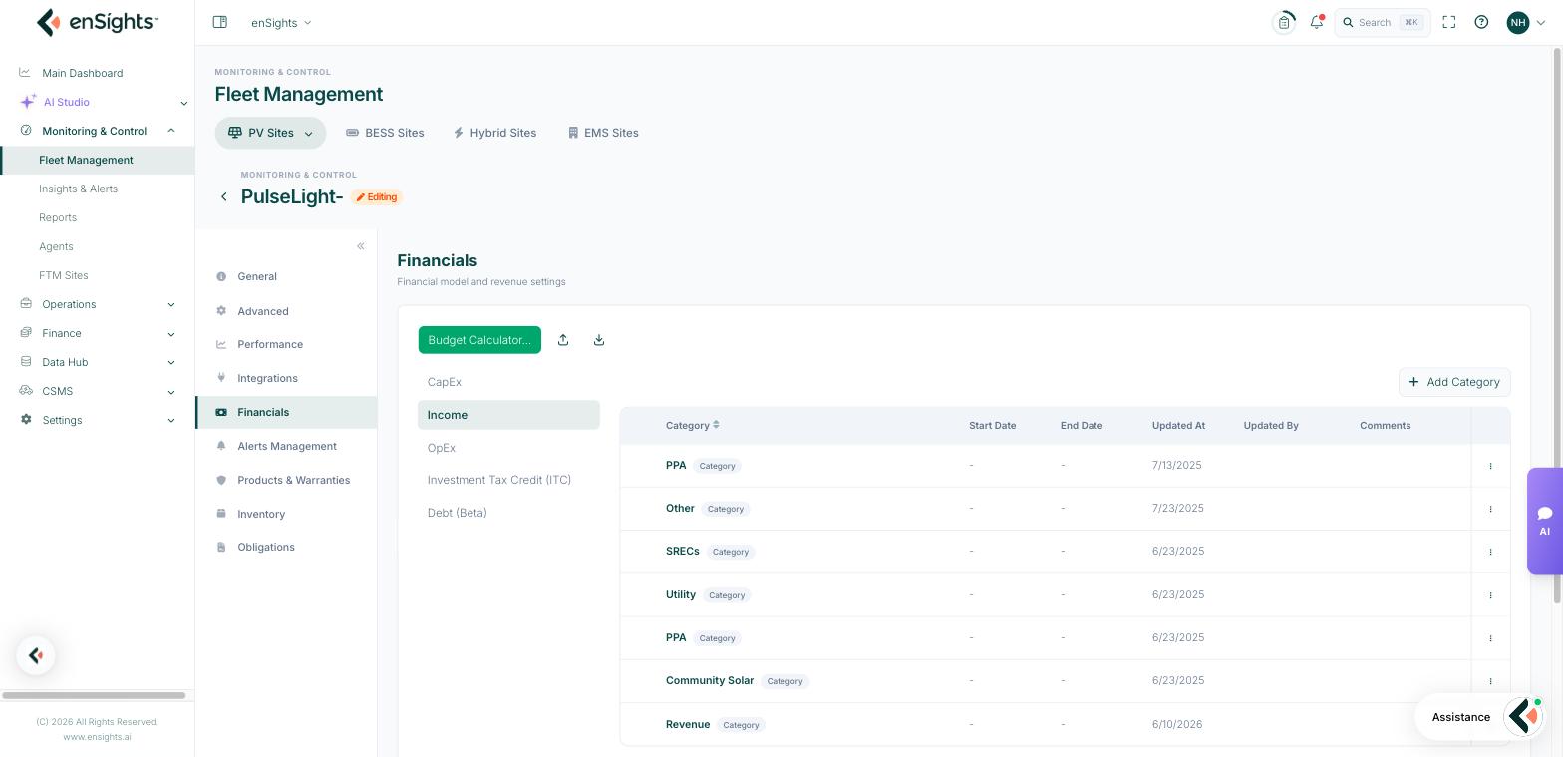Expand the AI Studio menu
This screenshot has width=1563, height=757.
click(183, 103)
